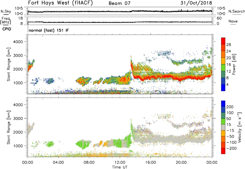This screenshot has height=169, width=245.
Task: Click the light green 12-16 dB colorbar segment
Action: pos(223,67)
